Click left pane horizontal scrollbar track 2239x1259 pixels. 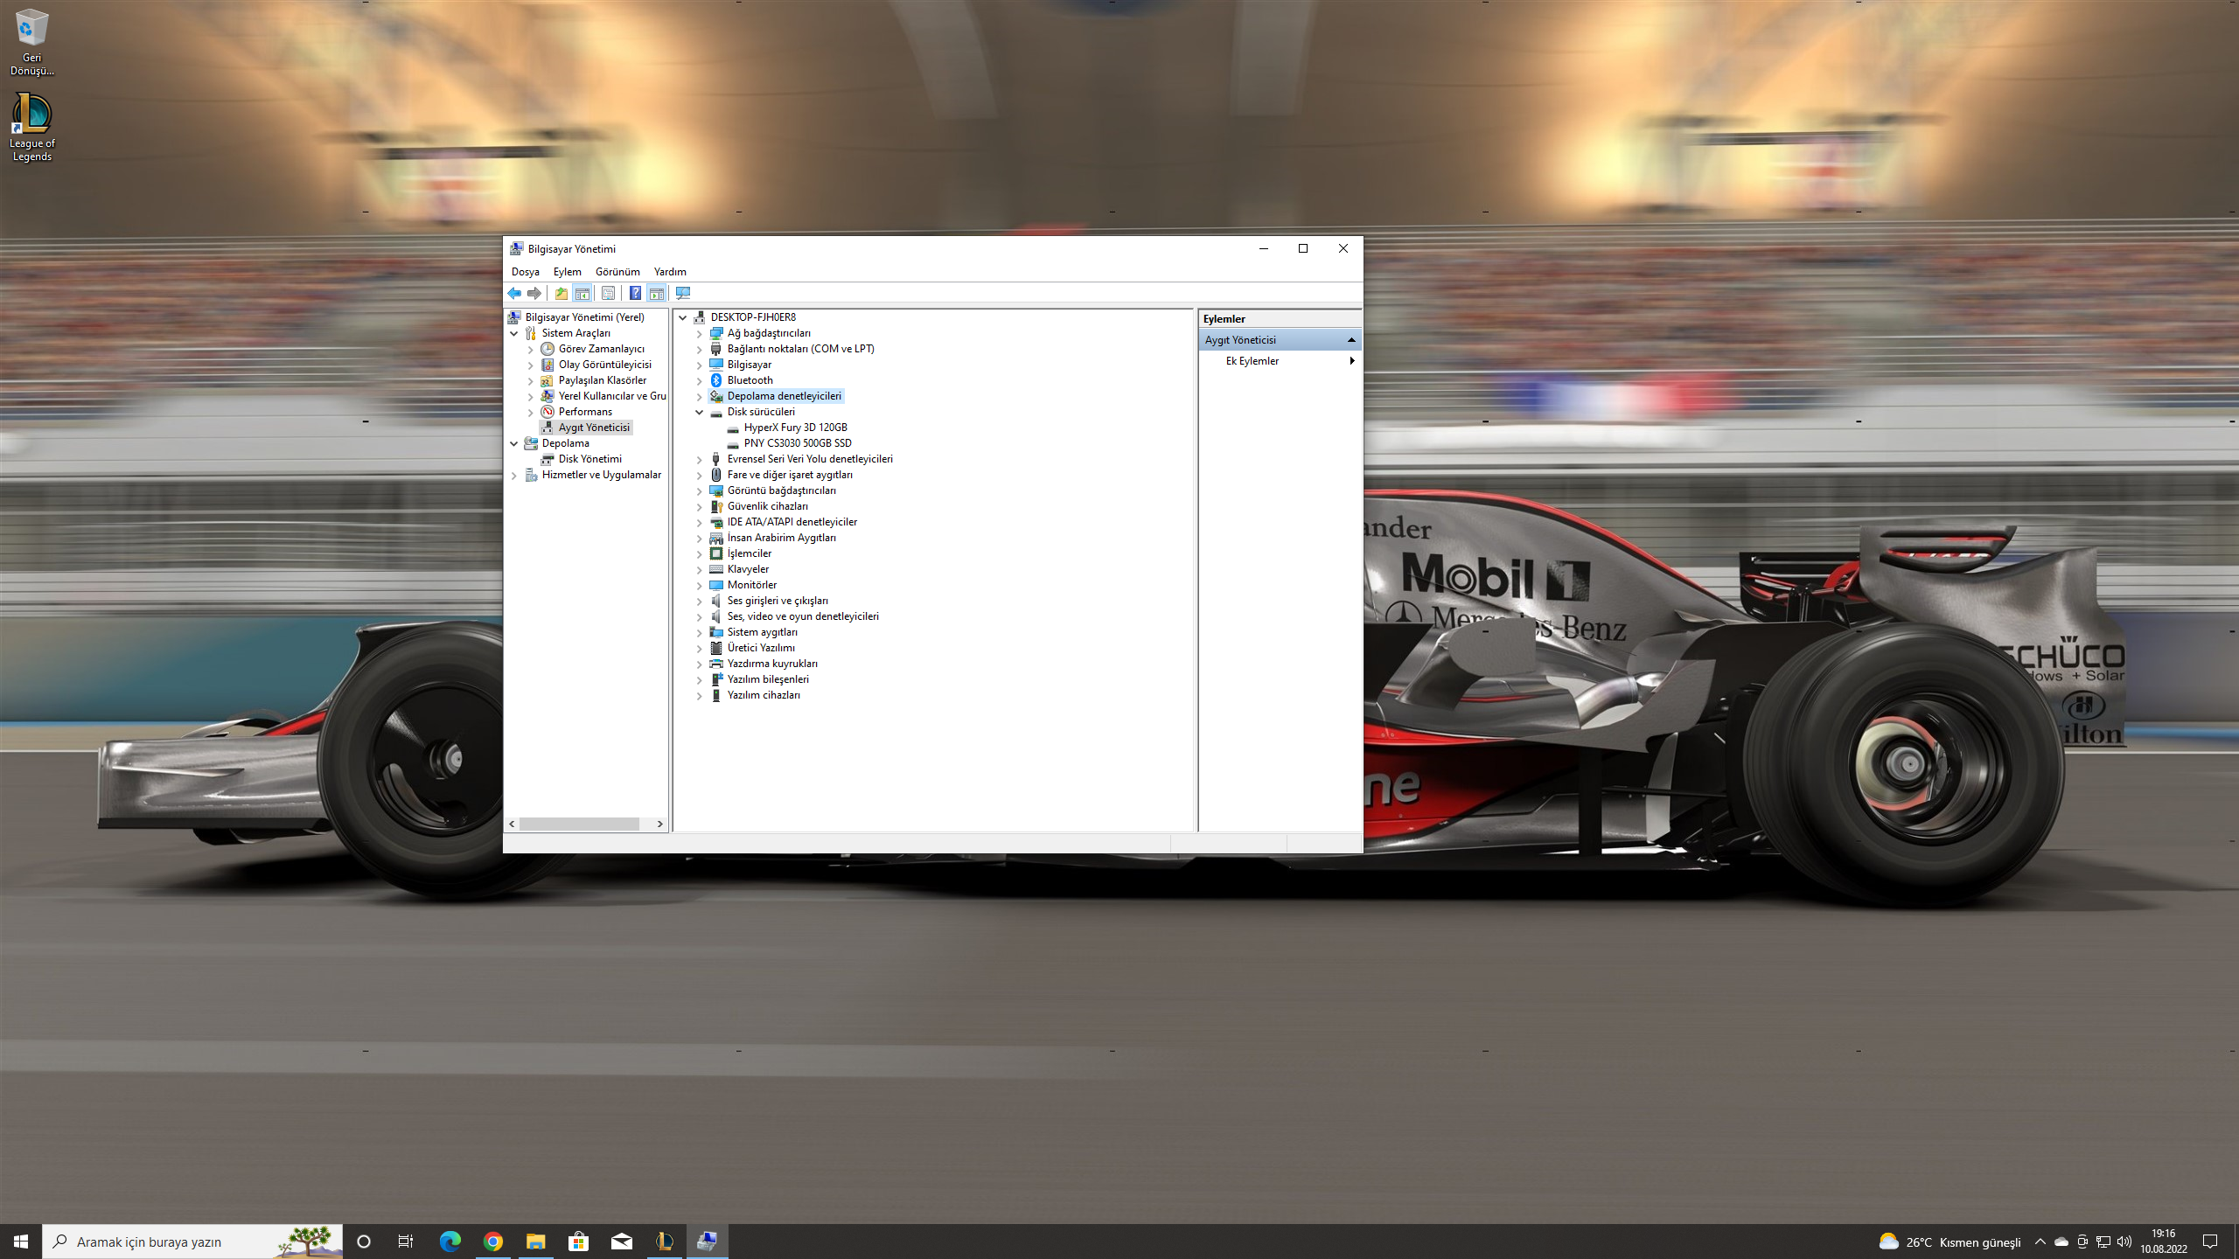click(647, 824)
